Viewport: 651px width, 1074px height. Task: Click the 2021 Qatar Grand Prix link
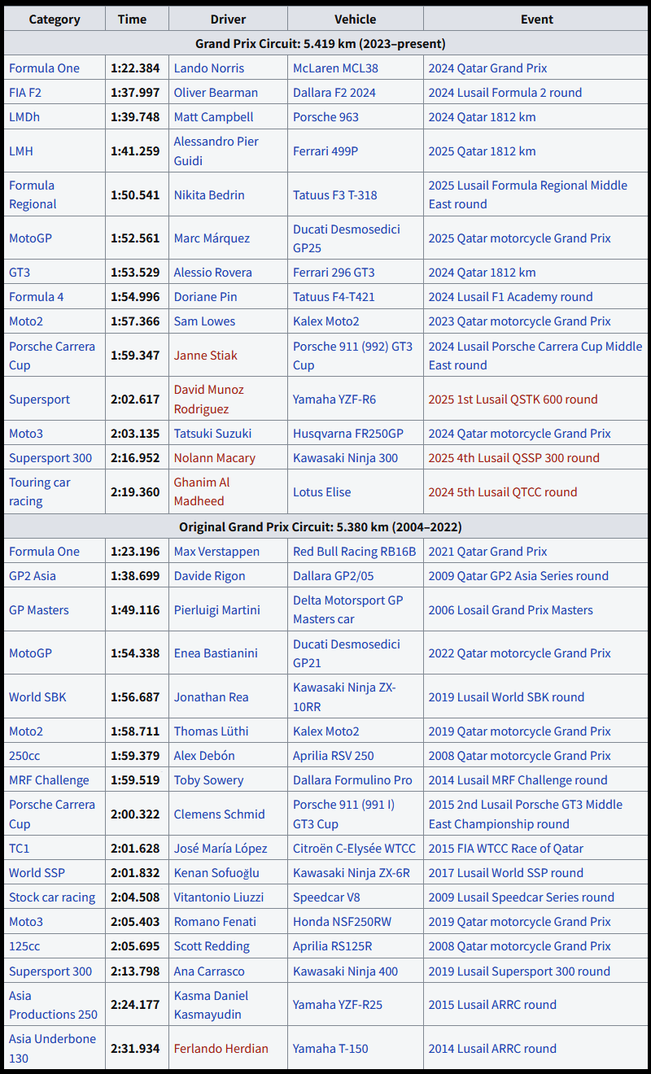tap(487, 552)
